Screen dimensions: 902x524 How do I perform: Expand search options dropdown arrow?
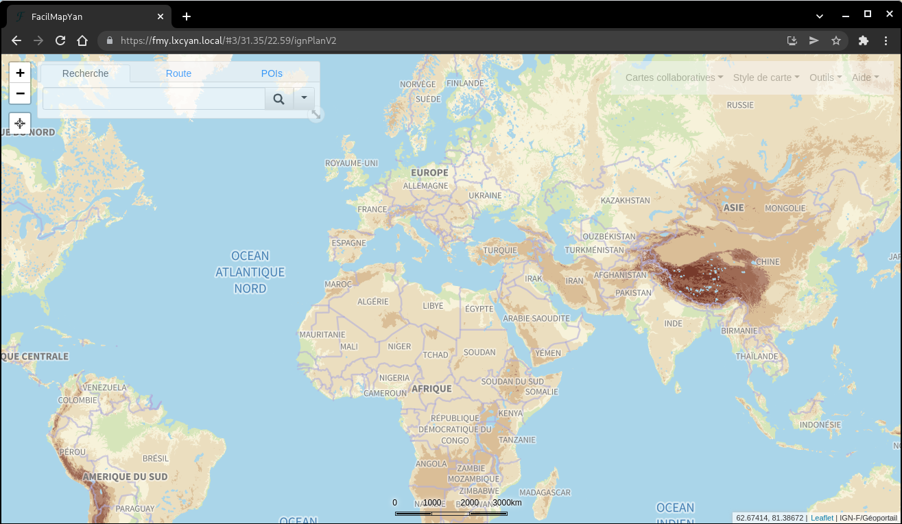[x=304, y=98]
